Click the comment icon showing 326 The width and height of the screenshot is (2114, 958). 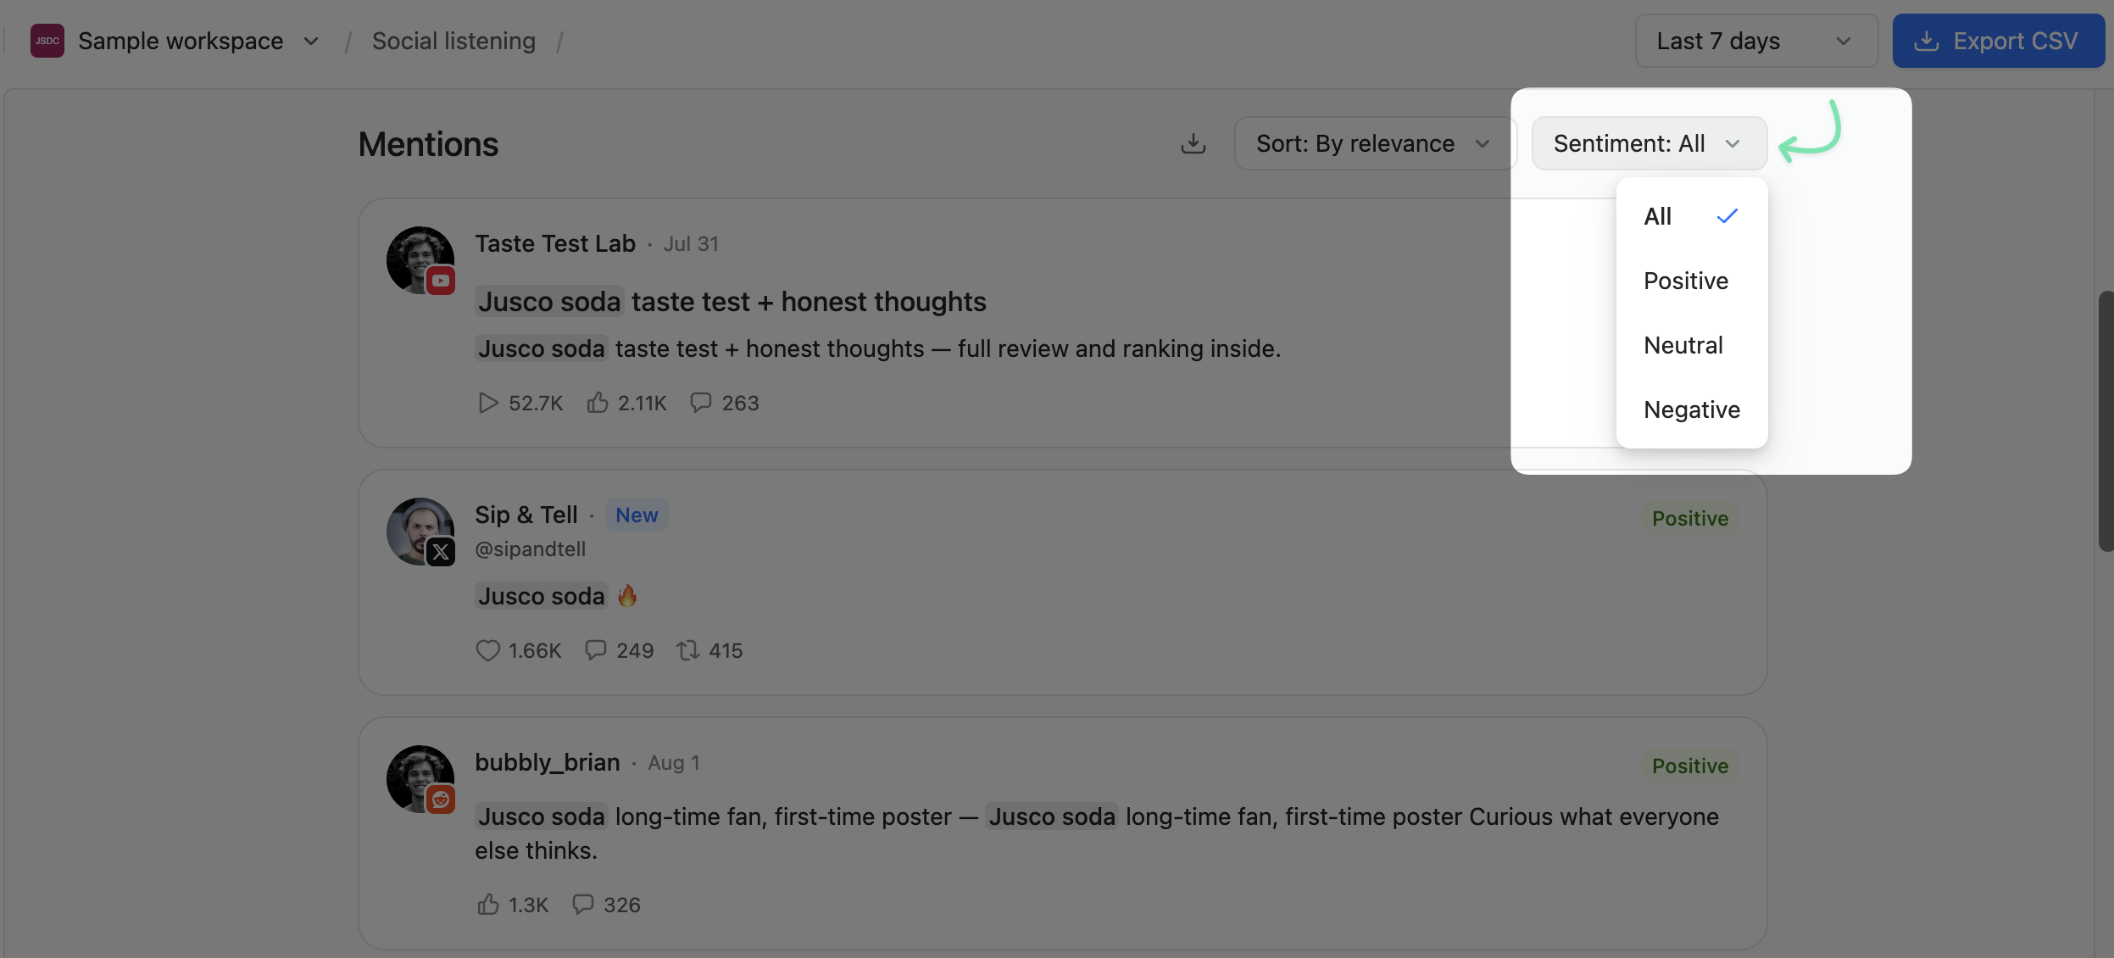pyautogui.click(x=582, y=905)
